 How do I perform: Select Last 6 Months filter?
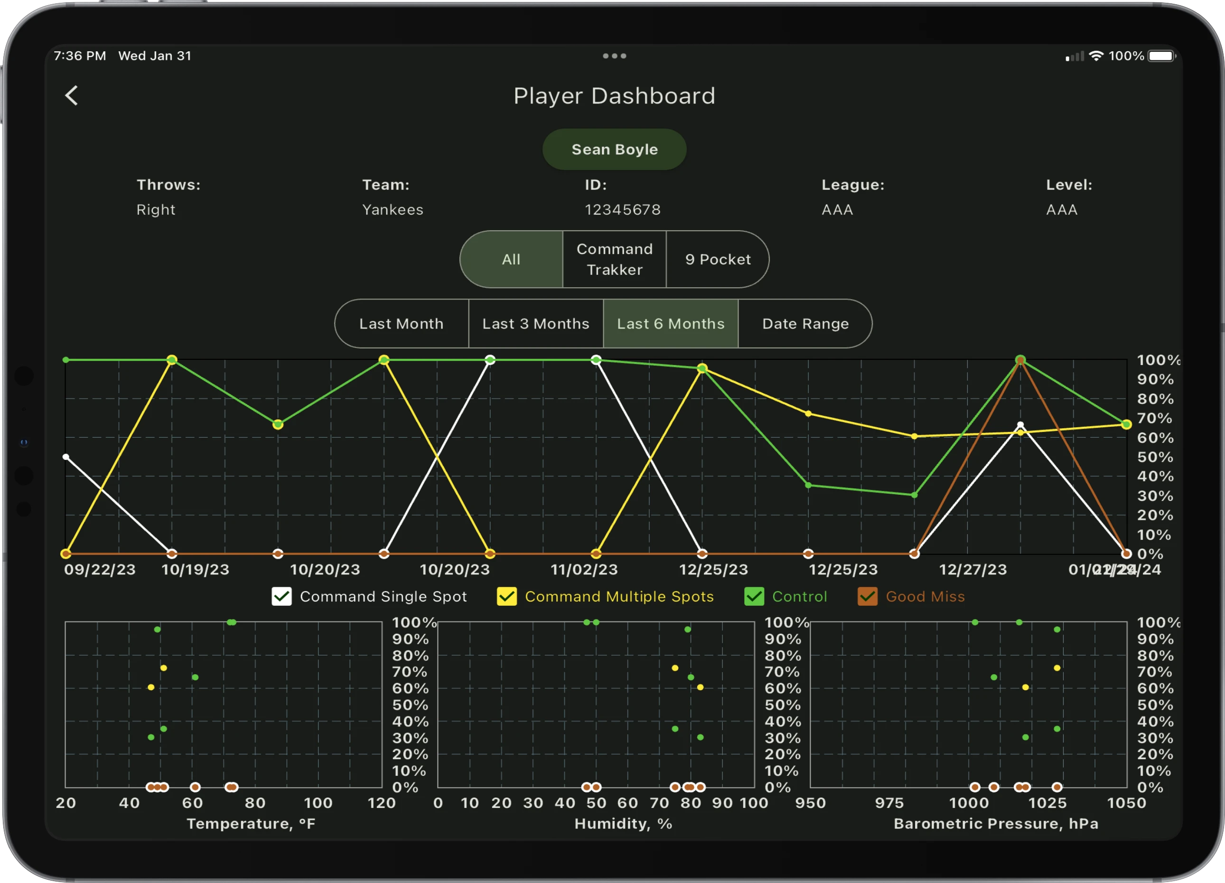coord(670,324)
